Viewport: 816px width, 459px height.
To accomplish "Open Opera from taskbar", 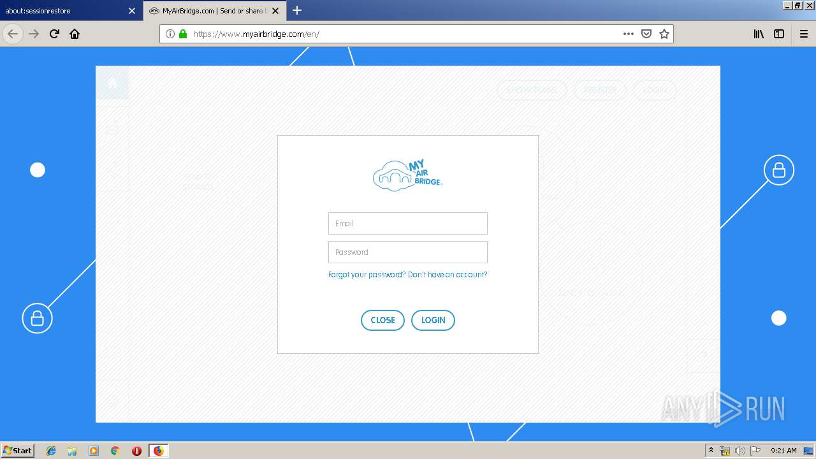I will [136, 451].
